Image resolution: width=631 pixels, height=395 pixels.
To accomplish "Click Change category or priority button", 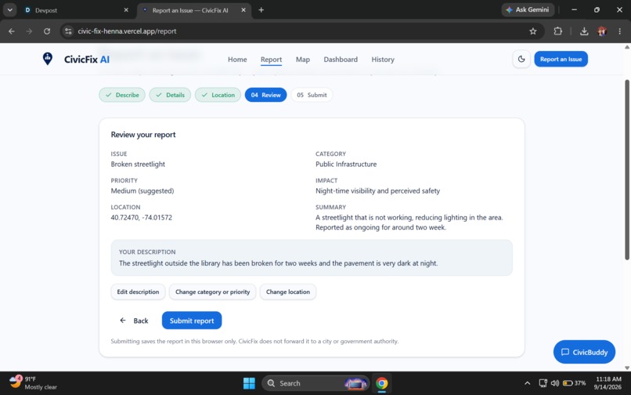I will tap(212, 292).
